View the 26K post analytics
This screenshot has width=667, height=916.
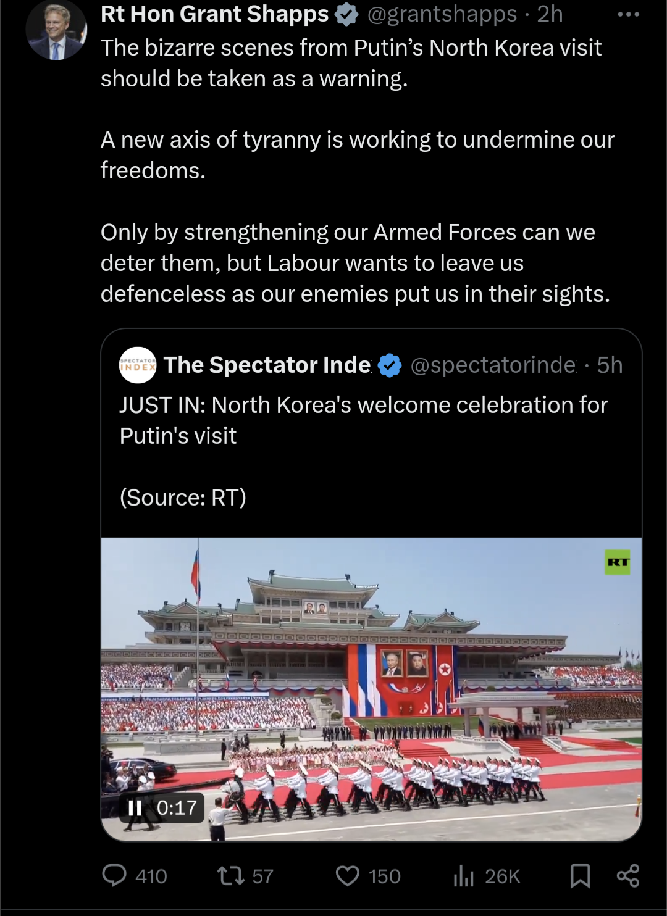click(464, 876)
